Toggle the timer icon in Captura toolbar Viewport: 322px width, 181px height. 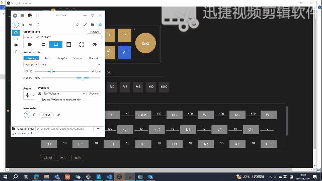[38, 25]
